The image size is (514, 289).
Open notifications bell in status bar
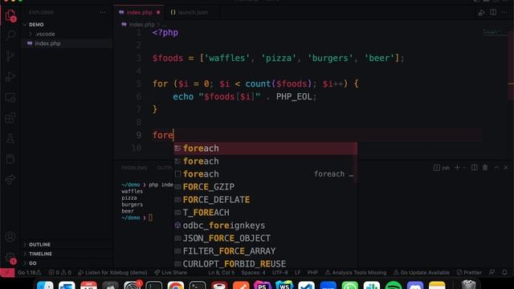pos(504,272)
